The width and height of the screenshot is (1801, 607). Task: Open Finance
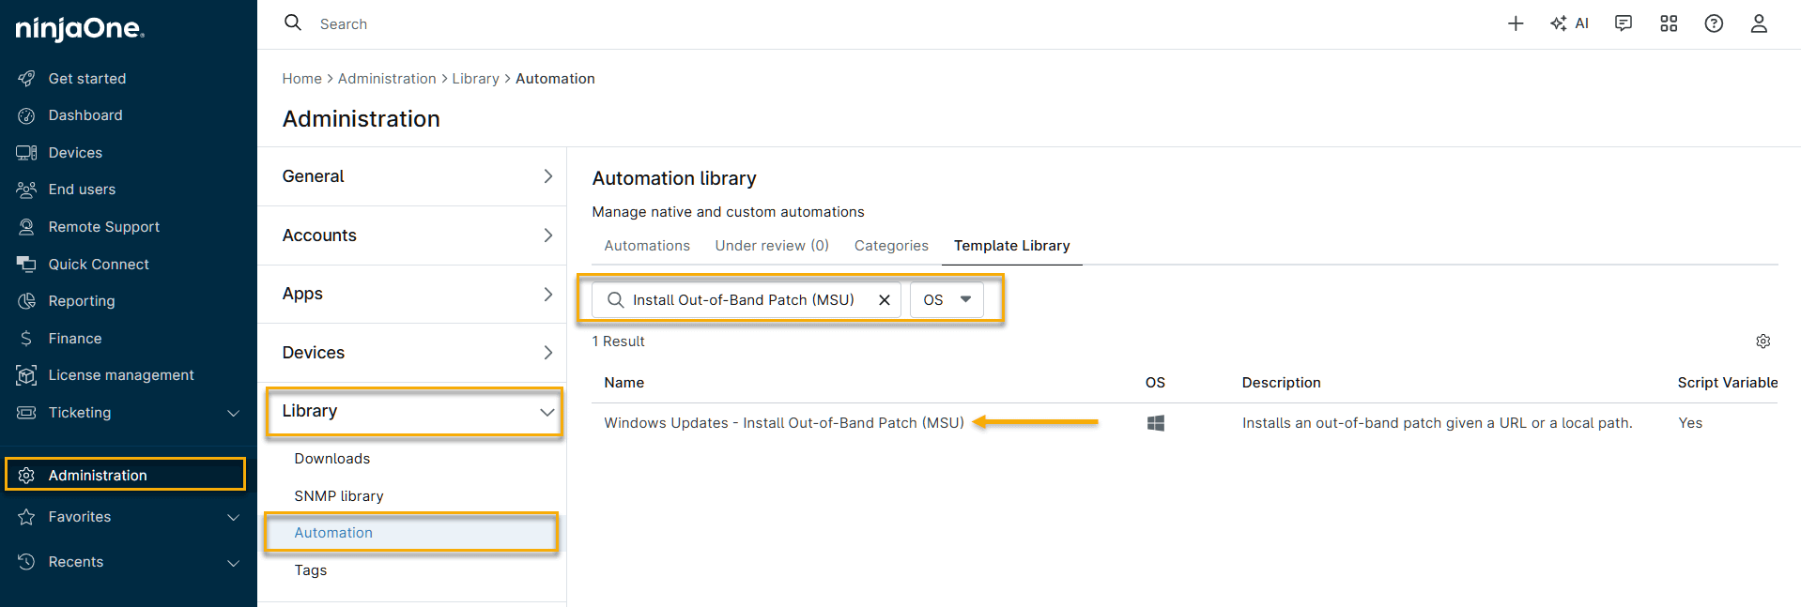pos(75,339)
